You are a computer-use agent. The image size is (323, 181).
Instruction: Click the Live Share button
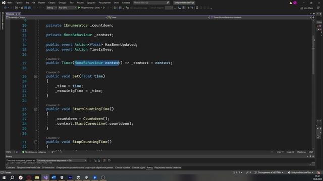click(306, 8)
